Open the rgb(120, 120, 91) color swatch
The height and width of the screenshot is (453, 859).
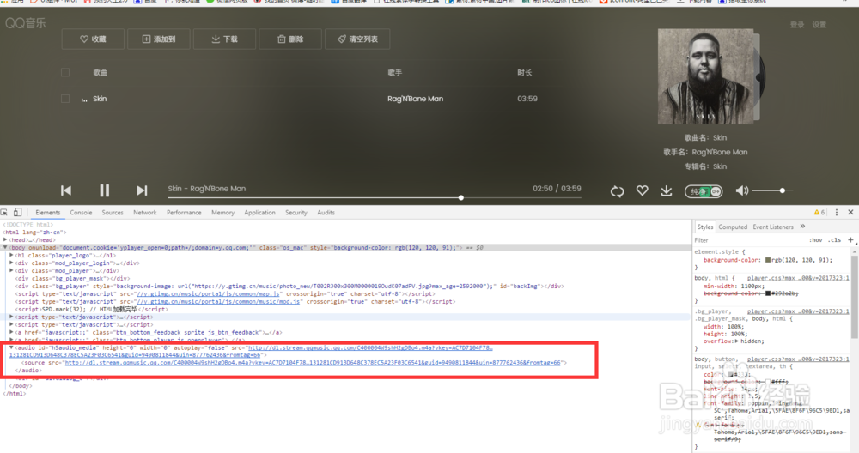coord(768,260)
